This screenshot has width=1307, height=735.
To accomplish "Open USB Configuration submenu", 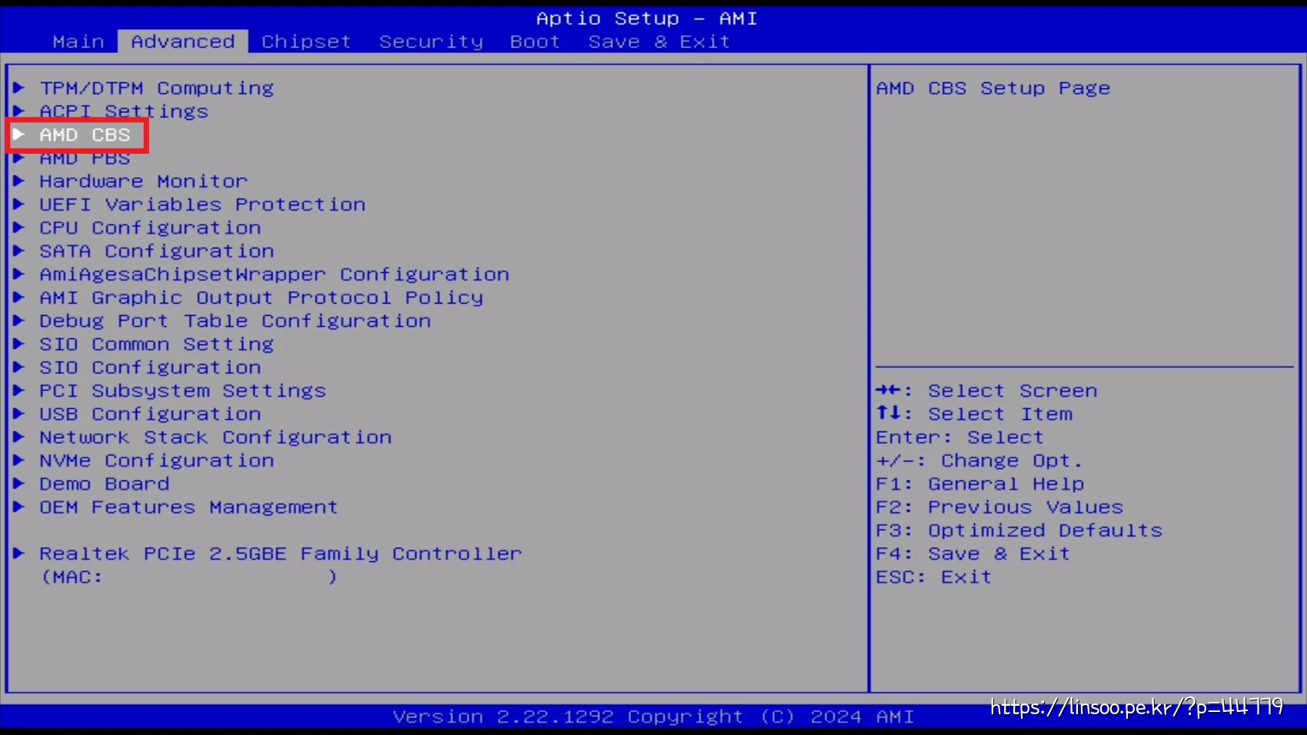I will point(150,414).
